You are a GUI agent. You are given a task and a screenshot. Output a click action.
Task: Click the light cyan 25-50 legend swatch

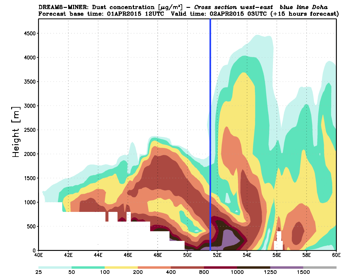pyautogui.click(x=55, y=267)
